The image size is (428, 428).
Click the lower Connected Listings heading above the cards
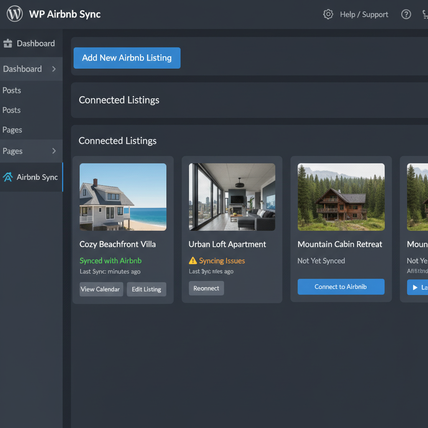pos(117,141)
